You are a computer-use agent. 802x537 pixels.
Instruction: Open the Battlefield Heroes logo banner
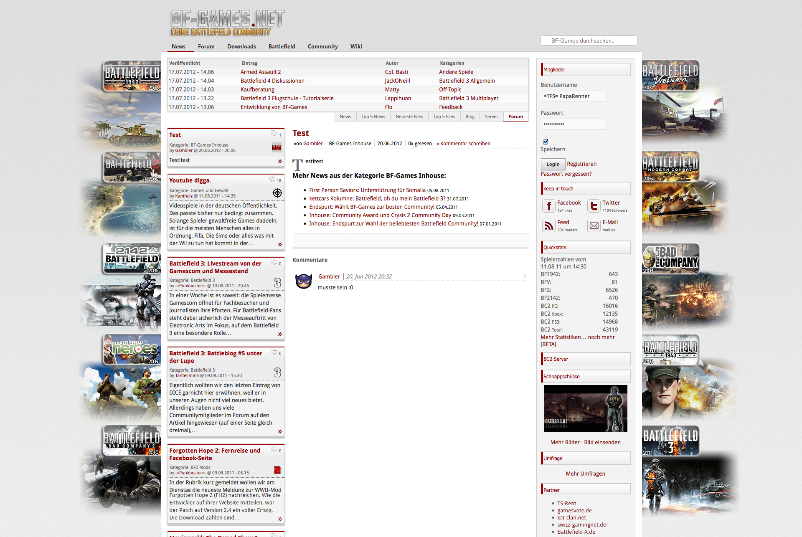(132, 349)
